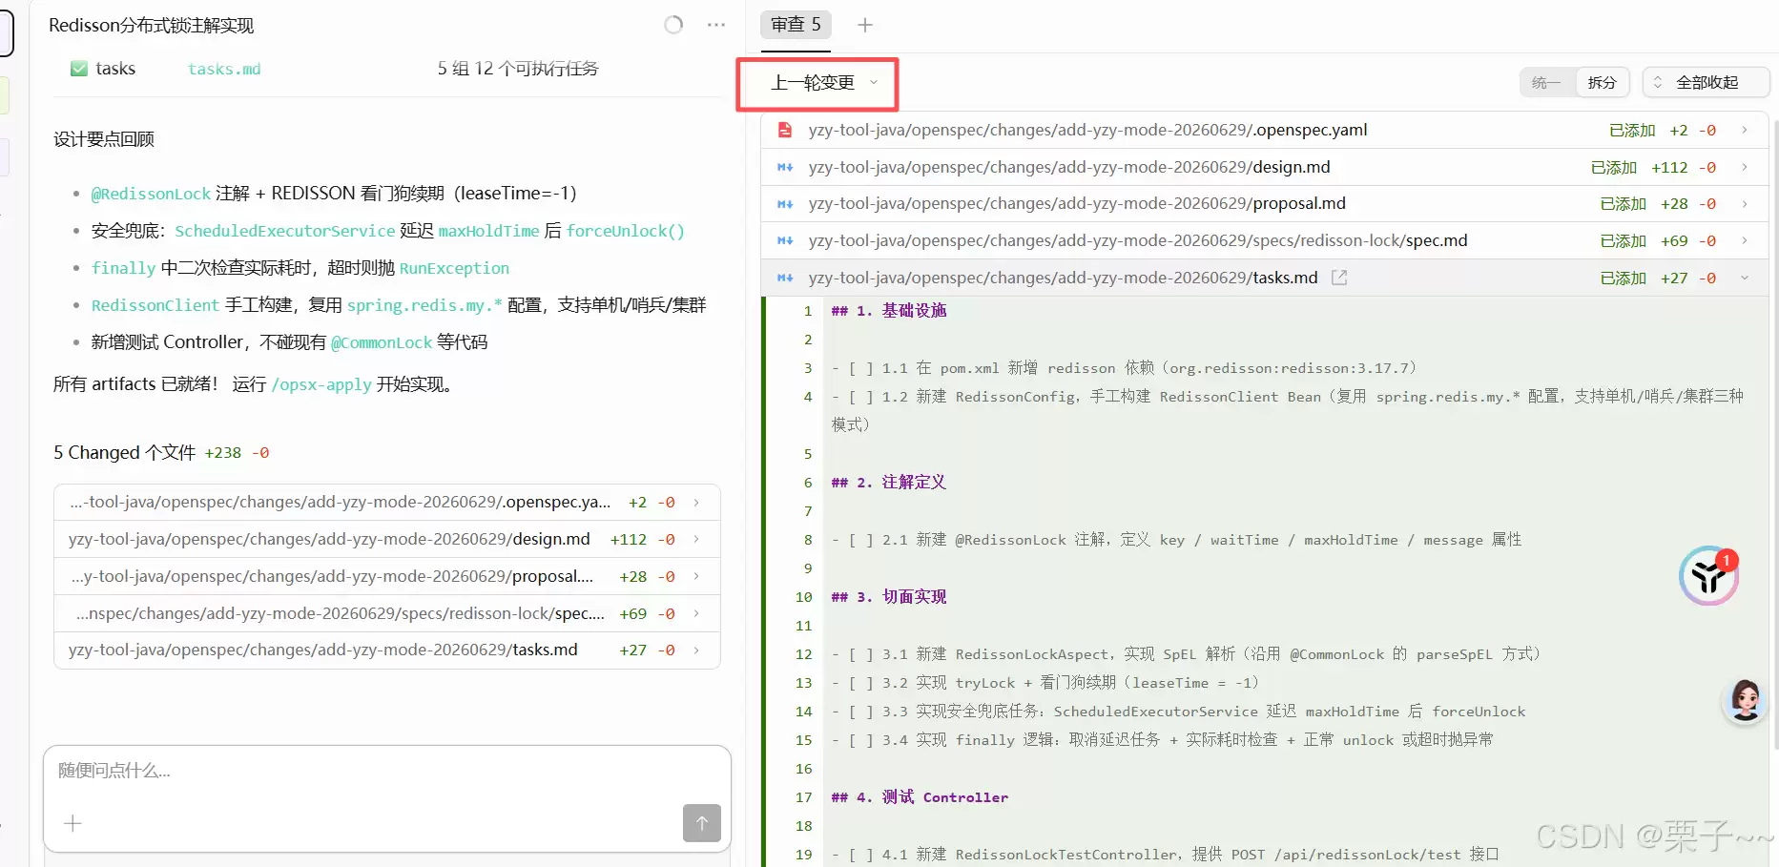The width and height of the screenshot is (1779, 867).
Task: Click the avatar assistant icon
Action: pyautogui.click(x=1745, y=701)
